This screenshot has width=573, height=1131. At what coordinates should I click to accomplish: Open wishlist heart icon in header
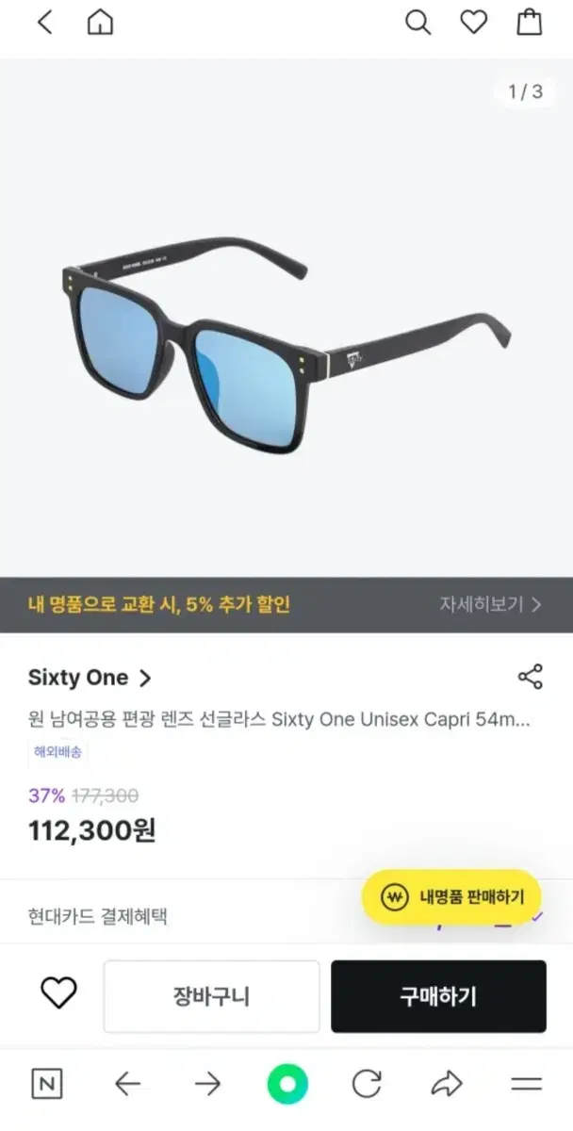point(474,22)
